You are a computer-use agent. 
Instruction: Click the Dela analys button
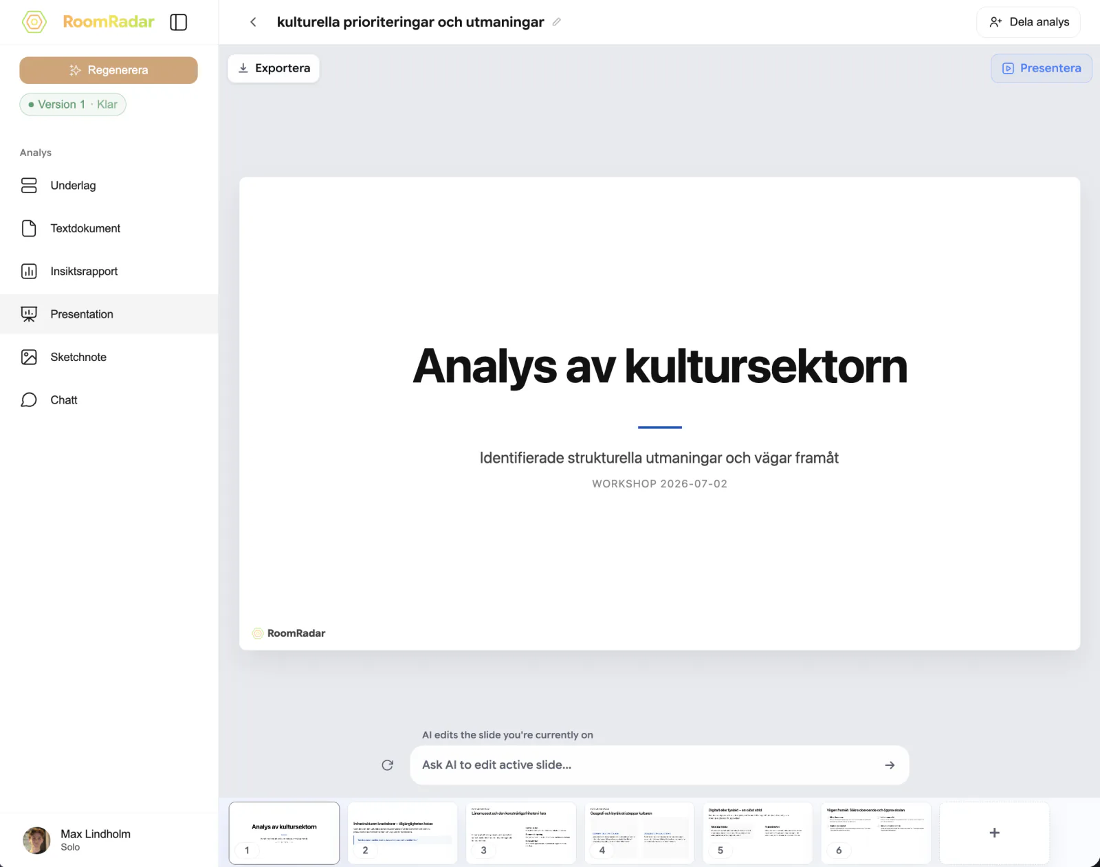pyautogui.click(x=1028, y=22)
